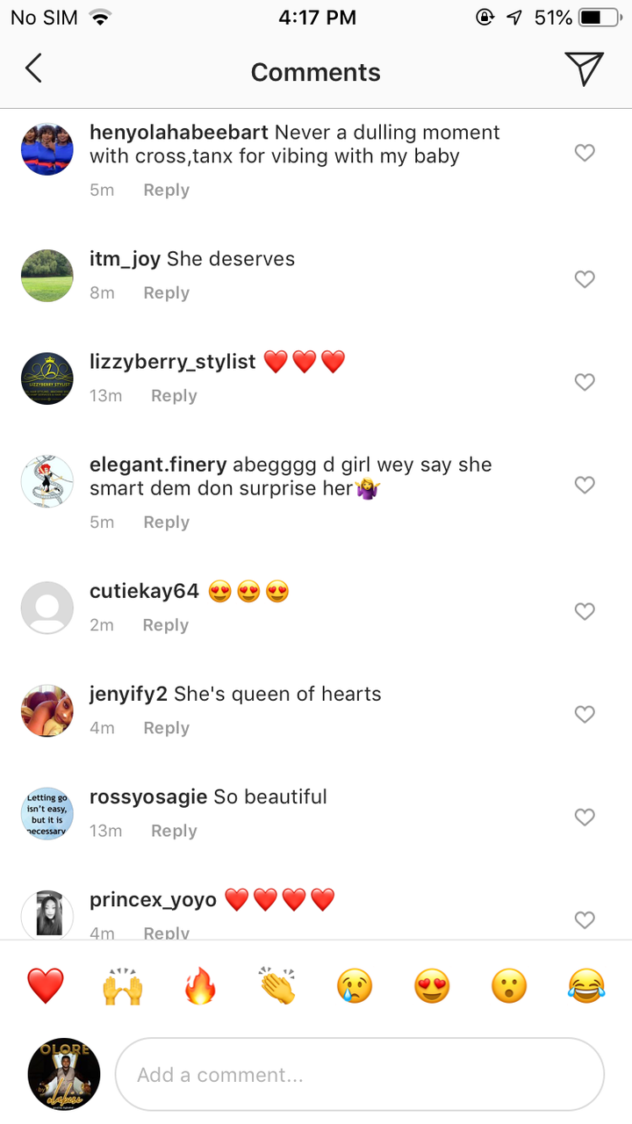632x1124 pixels.
Task: Open the cutiekay64 username profile
Action: pos(145,591)
